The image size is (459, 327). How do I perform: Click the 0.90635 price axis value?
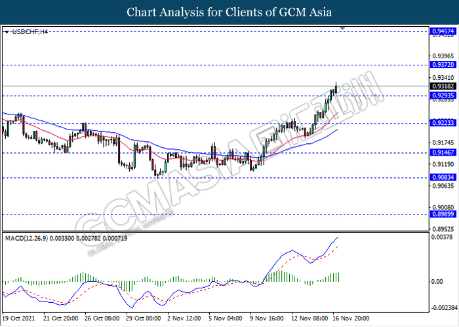(x=443, y=186)
